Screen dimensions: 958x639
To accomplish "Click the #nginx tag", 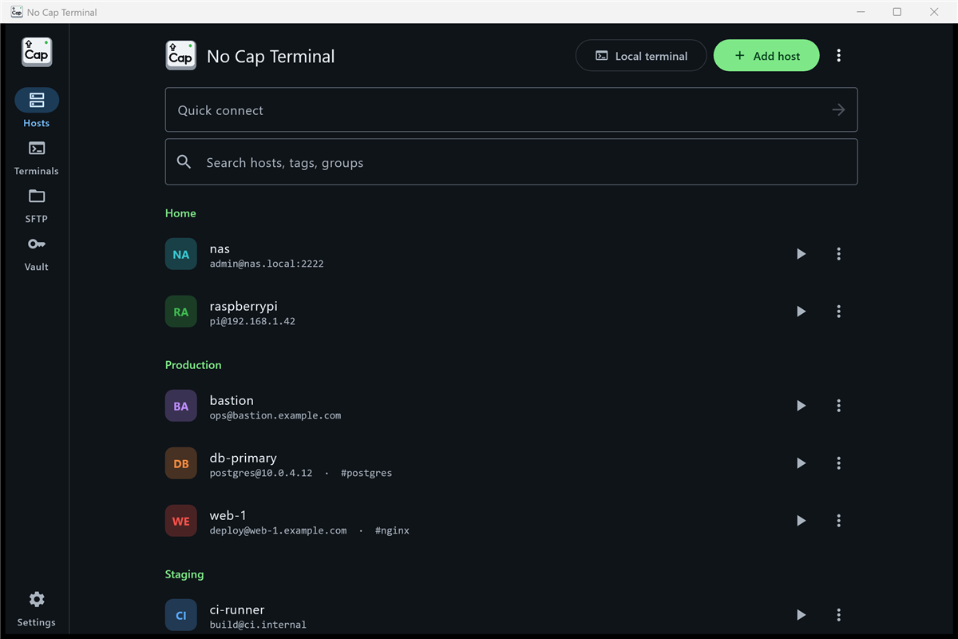I will click(392, 530).
